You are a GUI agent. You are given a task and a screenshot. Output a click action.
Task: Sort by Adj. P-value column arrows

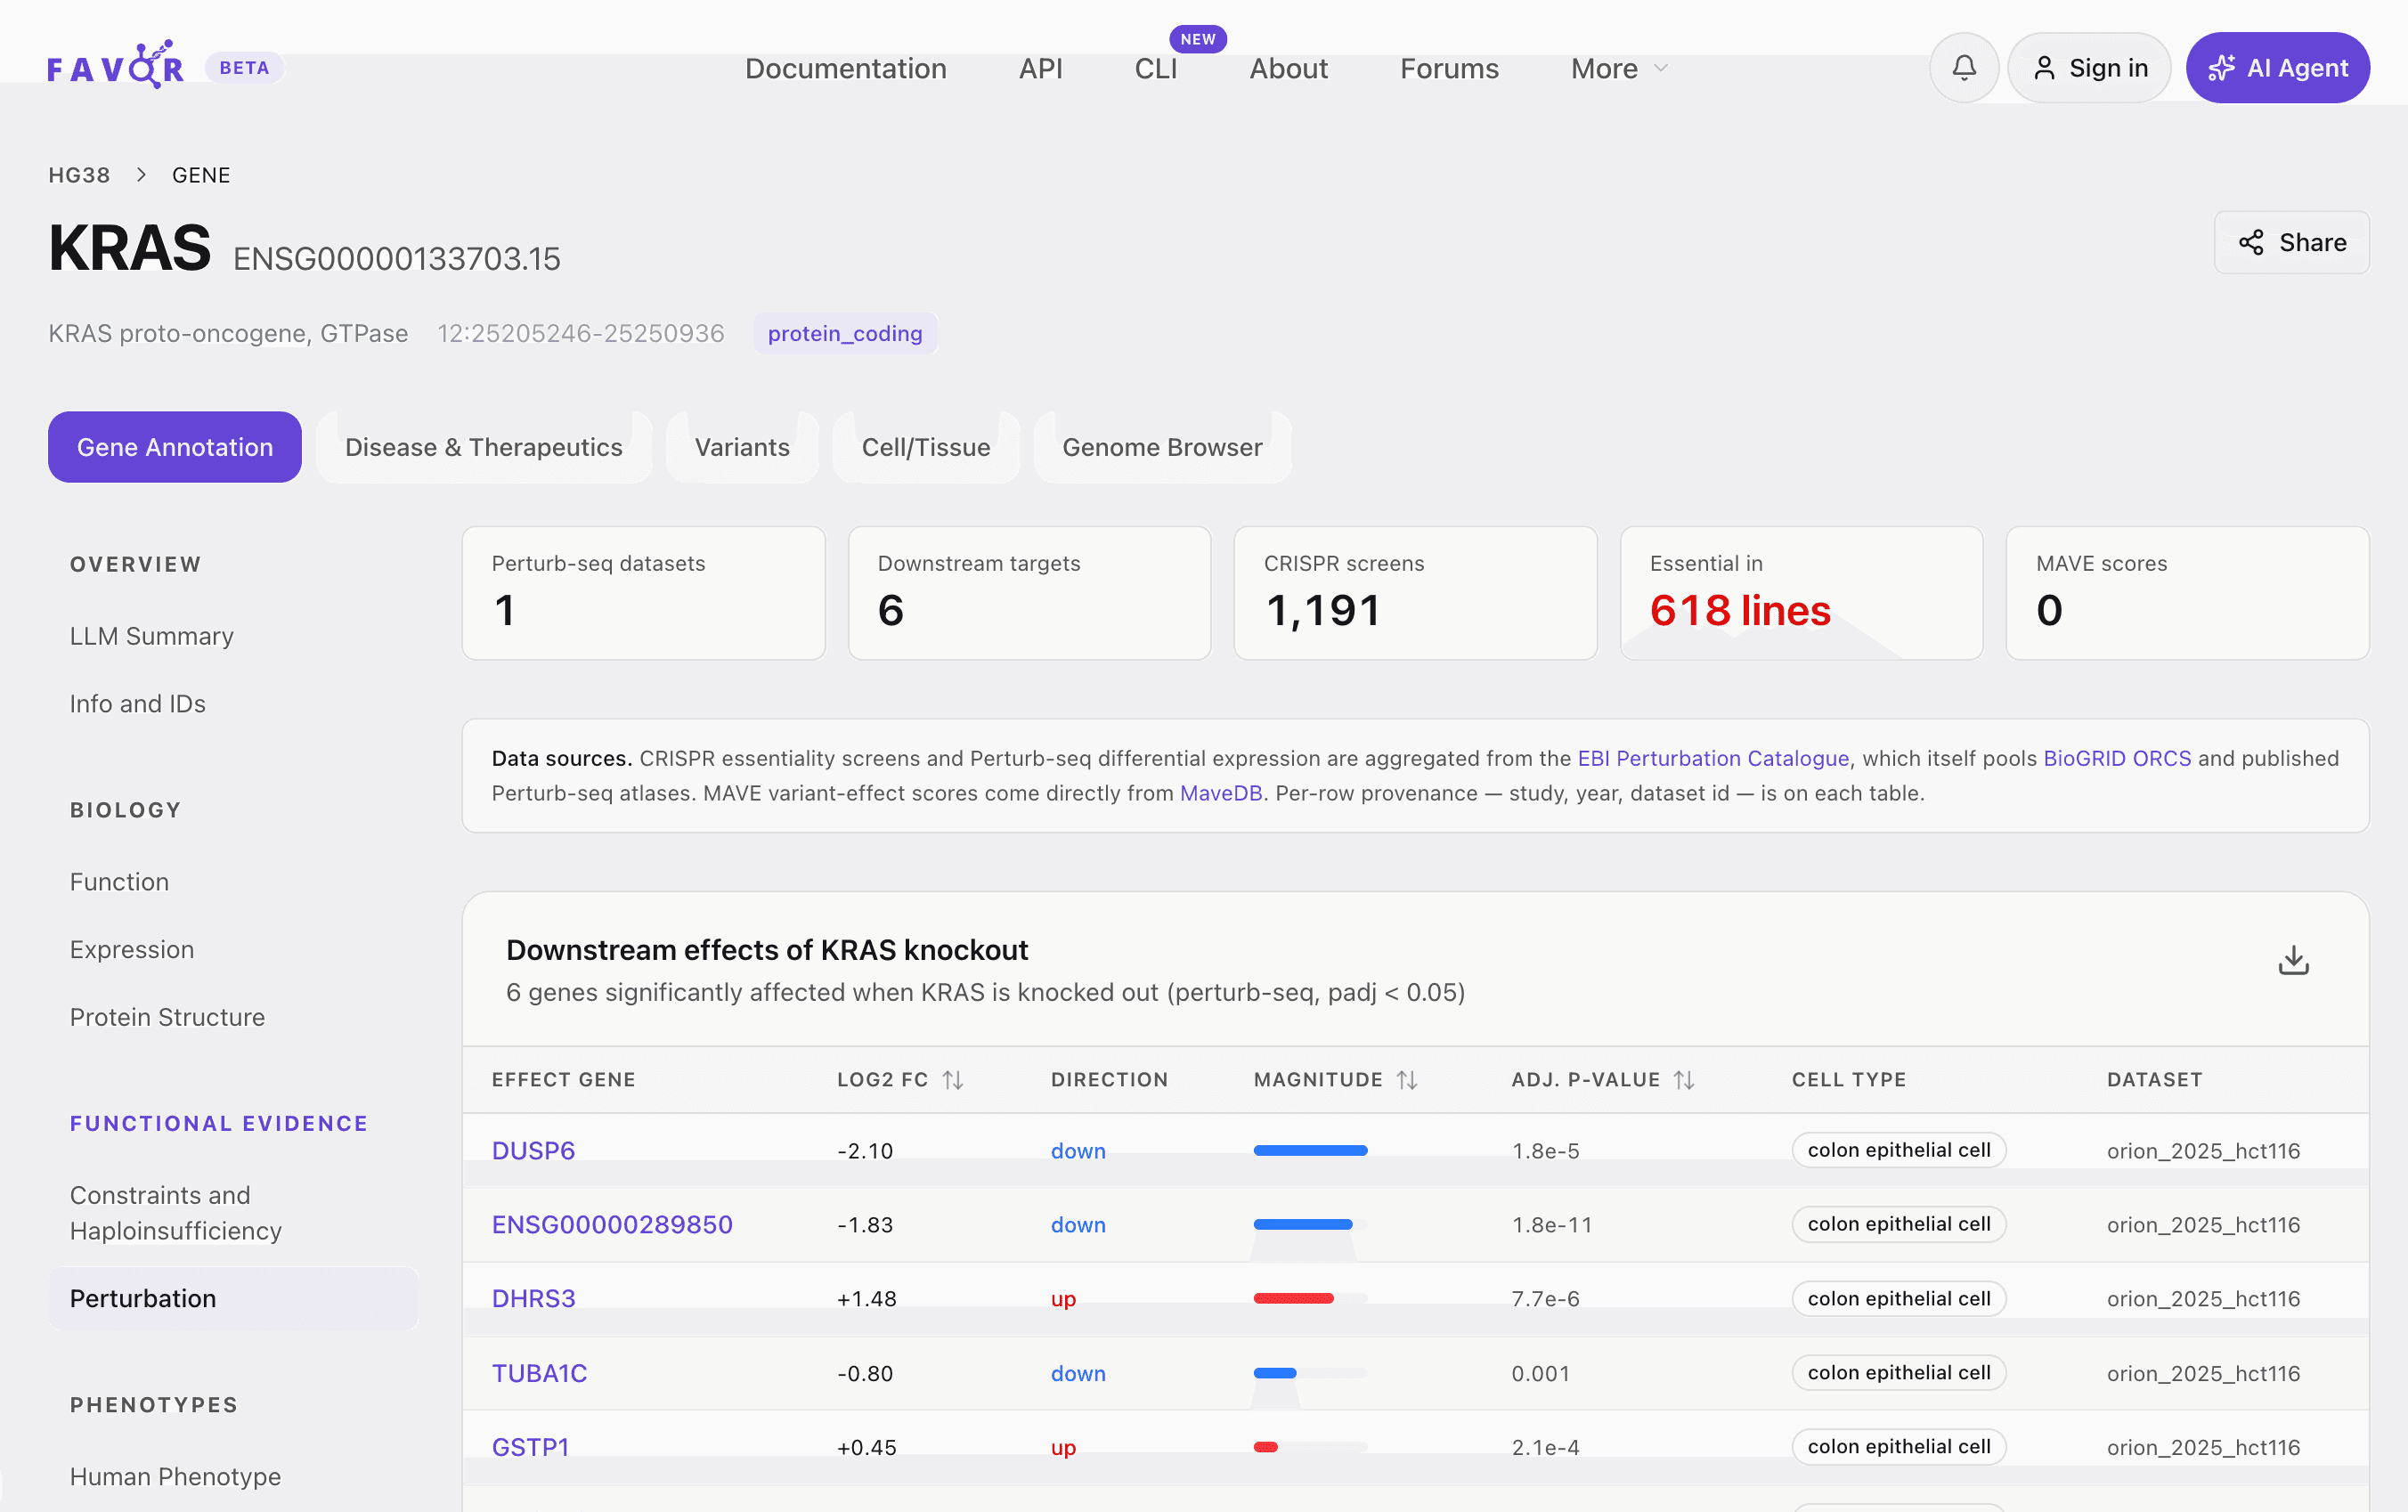click(1684, 1080)
